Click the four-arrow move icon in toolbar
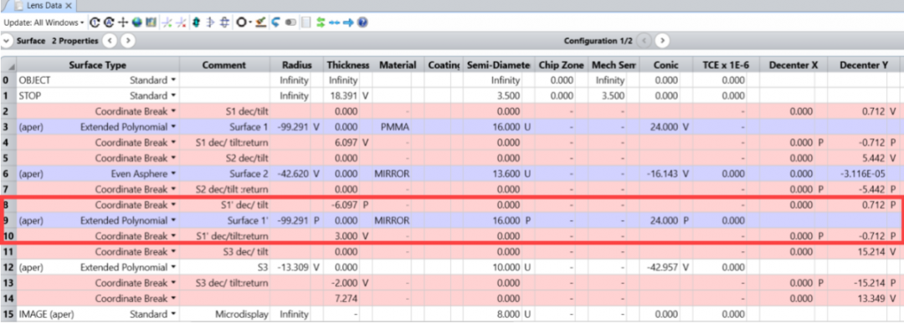This screenshot has height=323, width=904. 123,23
